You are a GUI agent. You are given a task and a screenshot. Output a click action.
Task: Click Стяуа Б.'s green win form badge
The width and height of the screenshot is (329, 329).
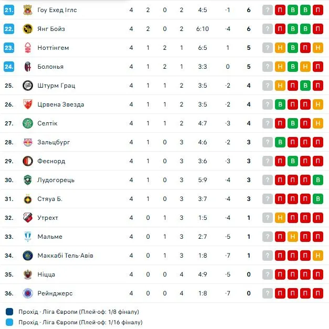click(317, 199)
